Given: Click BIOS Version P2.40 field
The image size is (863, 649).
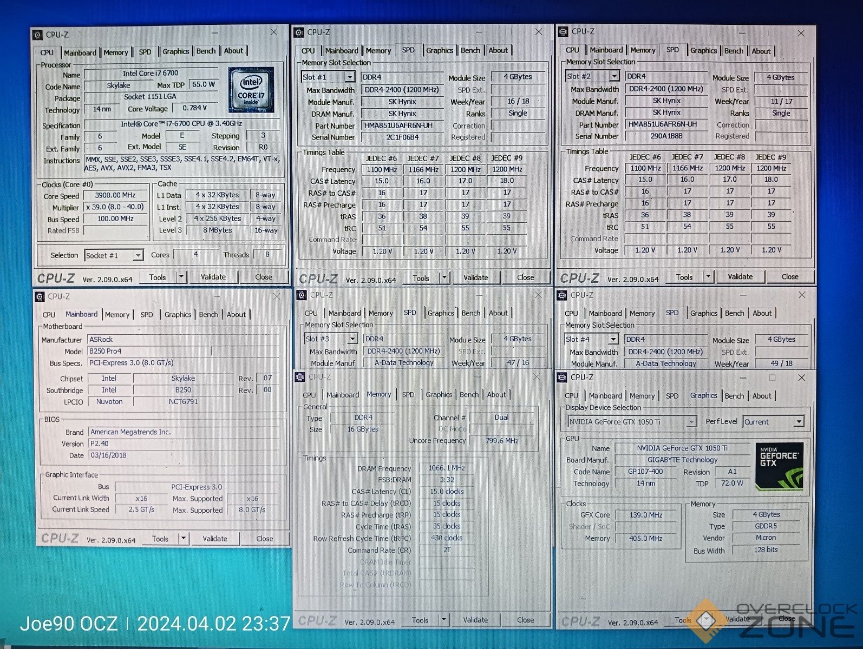Looking at the screenshot, I should pos(184,443).
